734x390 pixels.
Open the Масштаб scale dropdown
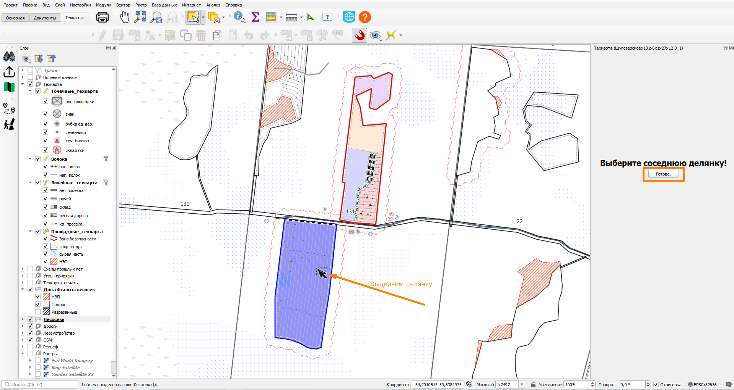pyautogui.click(x=522, y=385)
